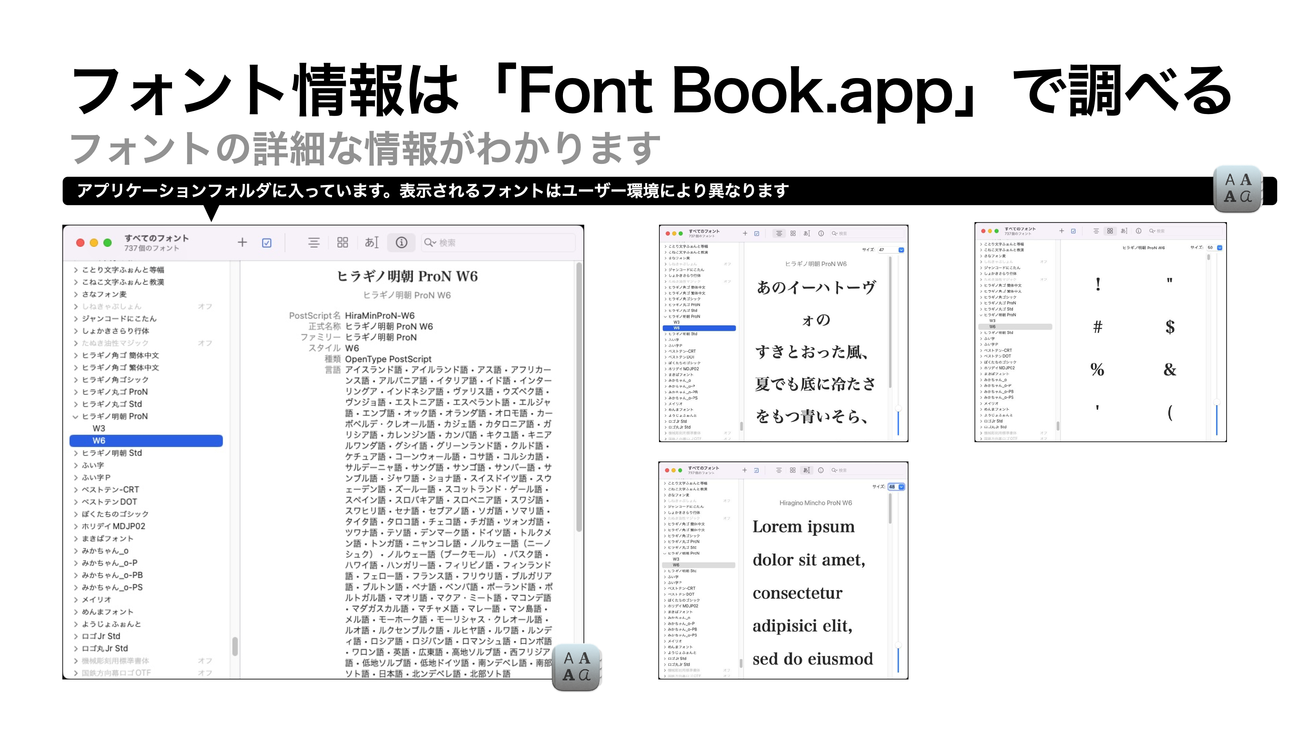Screen dimensions: 1303x733
Task: Open the サイズ 48 dropdown in the bottom window
Action: pyautogui.click(x=901, y=487)
